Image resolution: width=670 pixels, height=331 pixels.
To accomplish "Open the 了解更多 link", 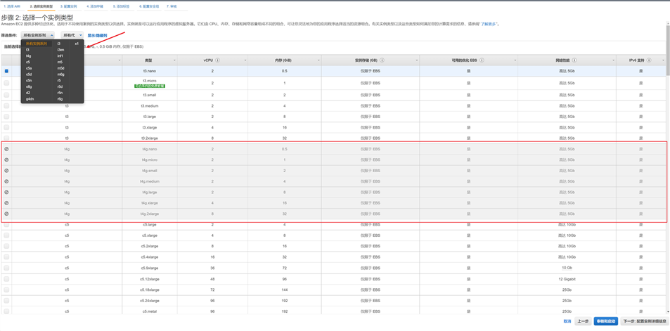I will coord(489,25).
